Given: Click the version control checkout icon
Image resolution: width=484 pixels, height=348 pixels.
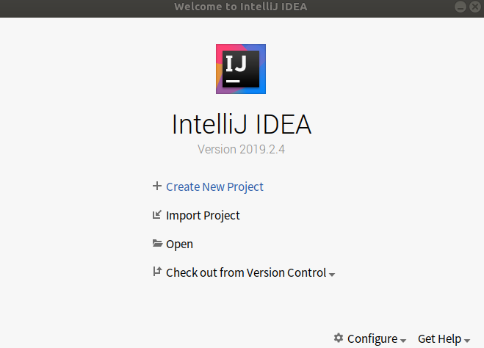Looking at the screenshot, I should pyautogui.click(x=157, y=272).
